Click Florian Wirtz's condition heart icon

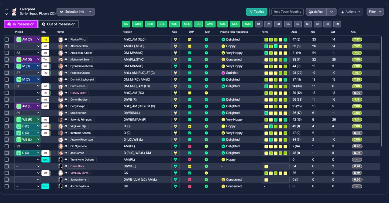[175, 39]
